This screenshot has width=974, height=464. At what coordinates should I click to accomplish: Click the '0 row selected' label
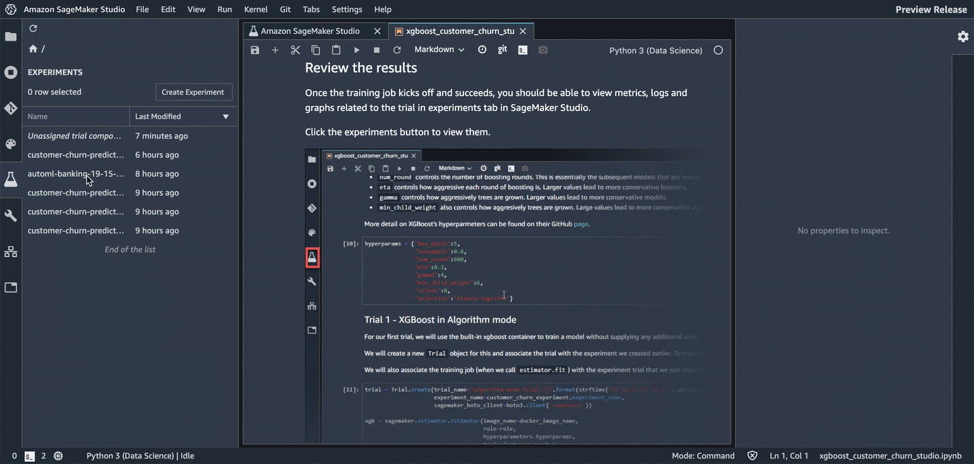54,92
